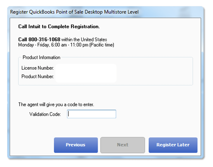213x167 pixels.
Task: Click the blank Product Number field
Action: click(86, 76)
